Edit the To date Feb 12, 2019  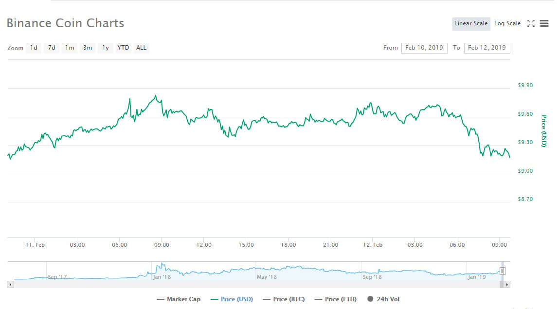coord(487,48)
